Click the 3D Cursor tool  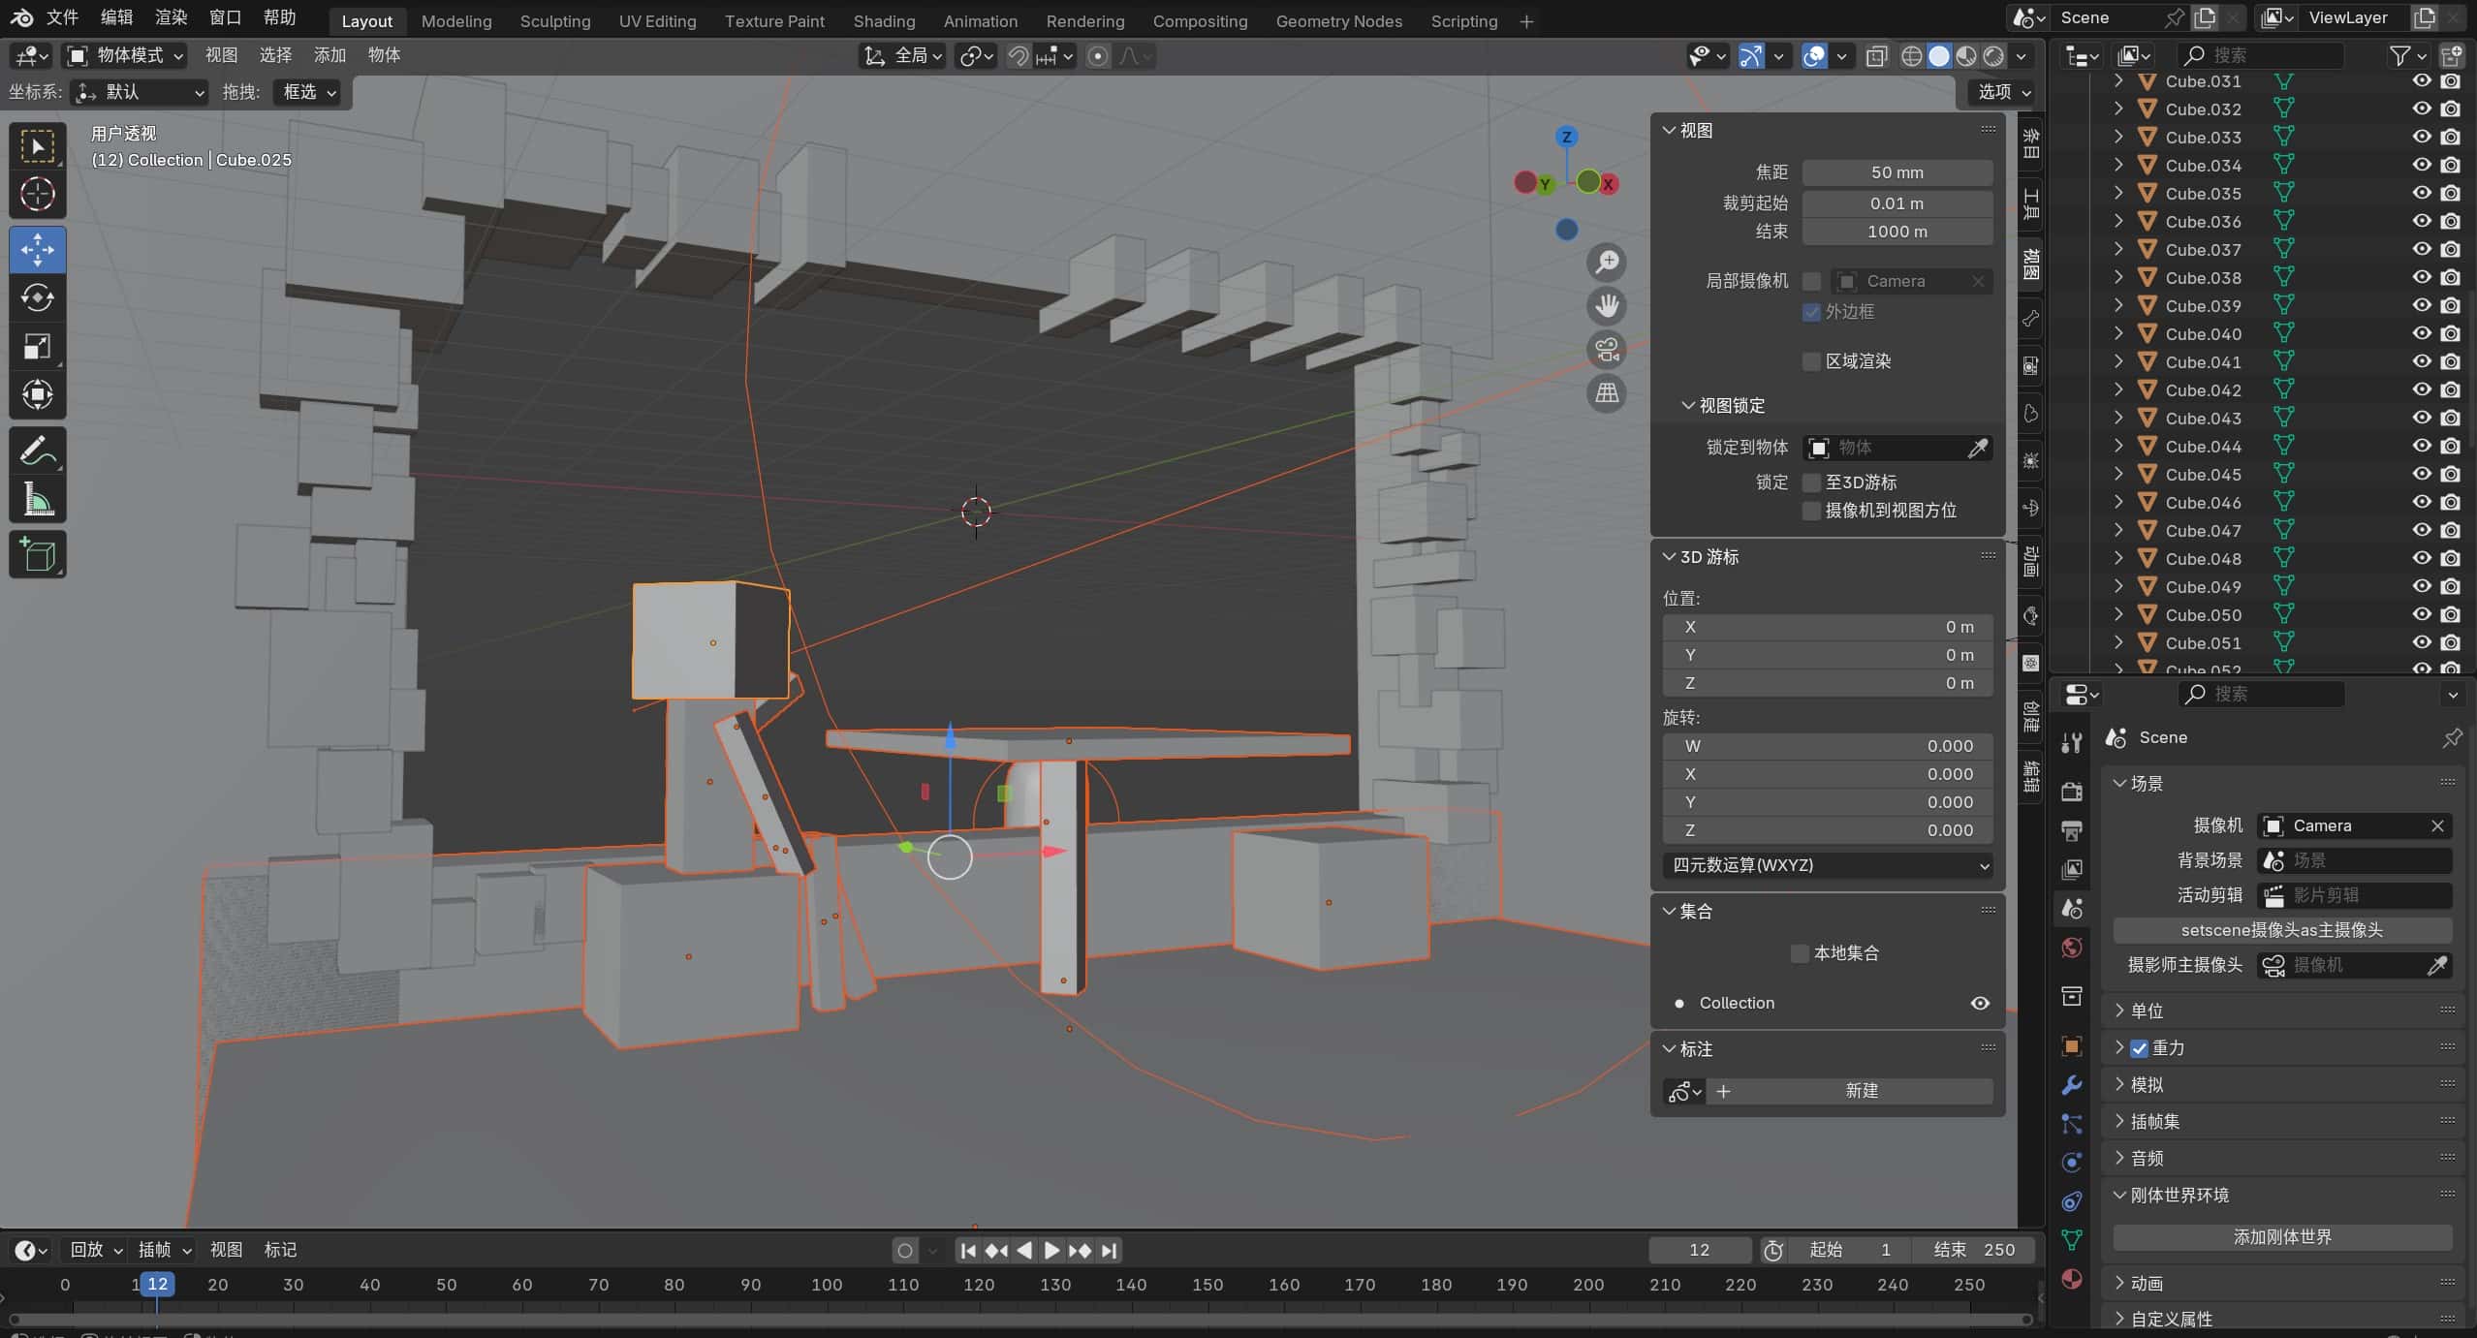click(x=37, y=195)
